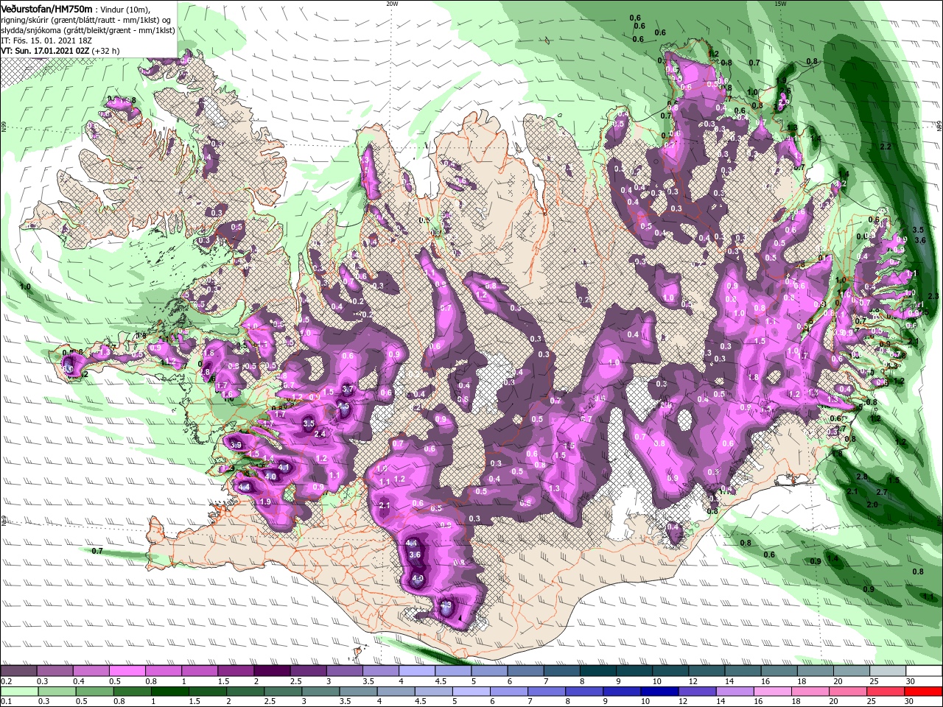Click the '3.9' snowfall value on the map
943x707 pixels.
(236, 445)
